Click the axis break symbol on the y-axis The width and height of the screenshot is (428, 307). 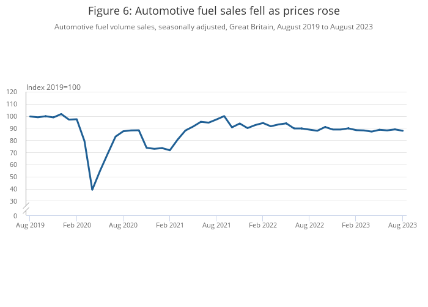[26, 208]
